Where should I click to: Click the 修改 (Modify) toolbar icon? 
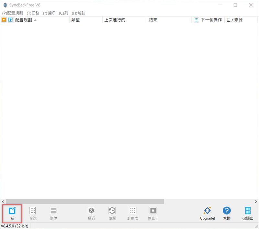pos(33,211)
